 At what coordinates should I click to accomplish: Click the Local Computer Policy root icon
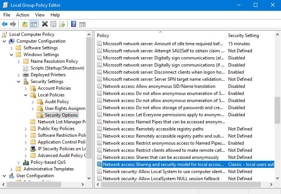pyautogui.click(x=4, y=34)
